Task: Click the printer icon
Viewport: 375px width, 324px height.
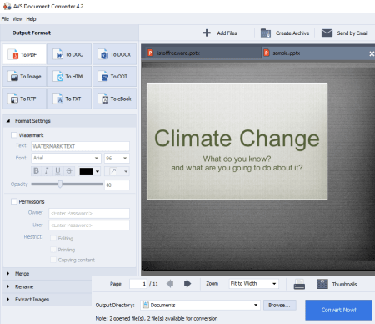Action: tap(299, 284)
